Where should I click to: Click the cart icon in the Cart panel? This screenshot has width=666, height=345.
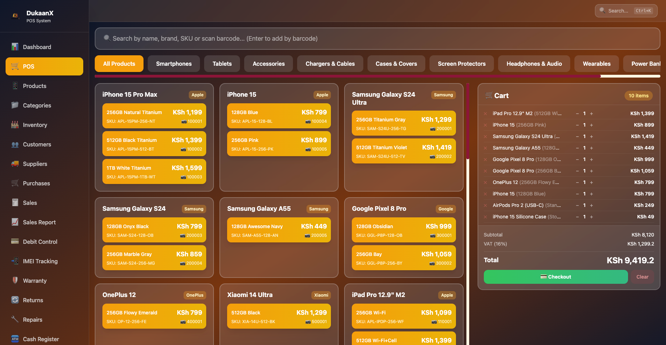[x=488, y=95]
